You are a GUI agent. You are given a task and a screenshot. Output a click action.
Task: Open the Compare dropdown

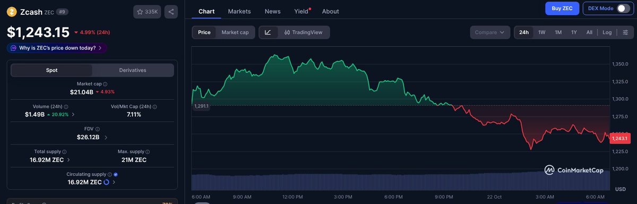(x=490, y=32)
